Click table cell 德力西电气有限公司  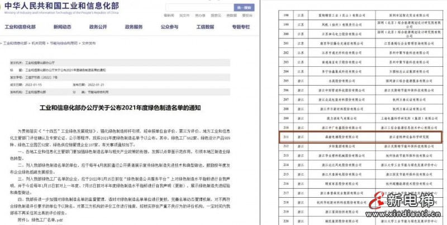tap(341, 118)
